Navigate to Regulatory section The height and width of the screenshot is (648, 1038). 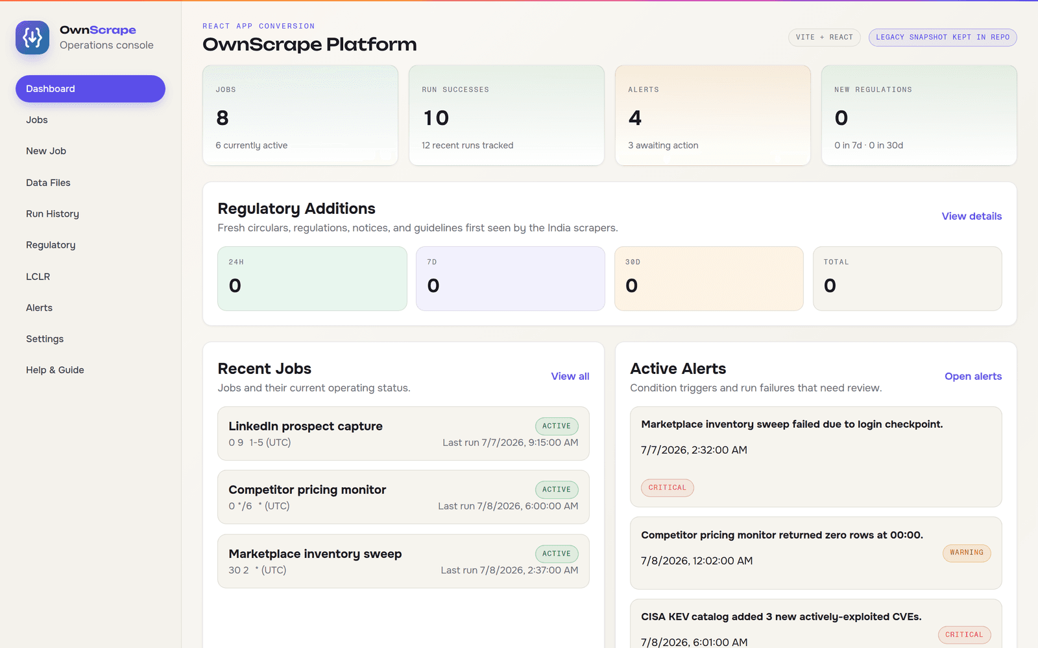(90, 245)
